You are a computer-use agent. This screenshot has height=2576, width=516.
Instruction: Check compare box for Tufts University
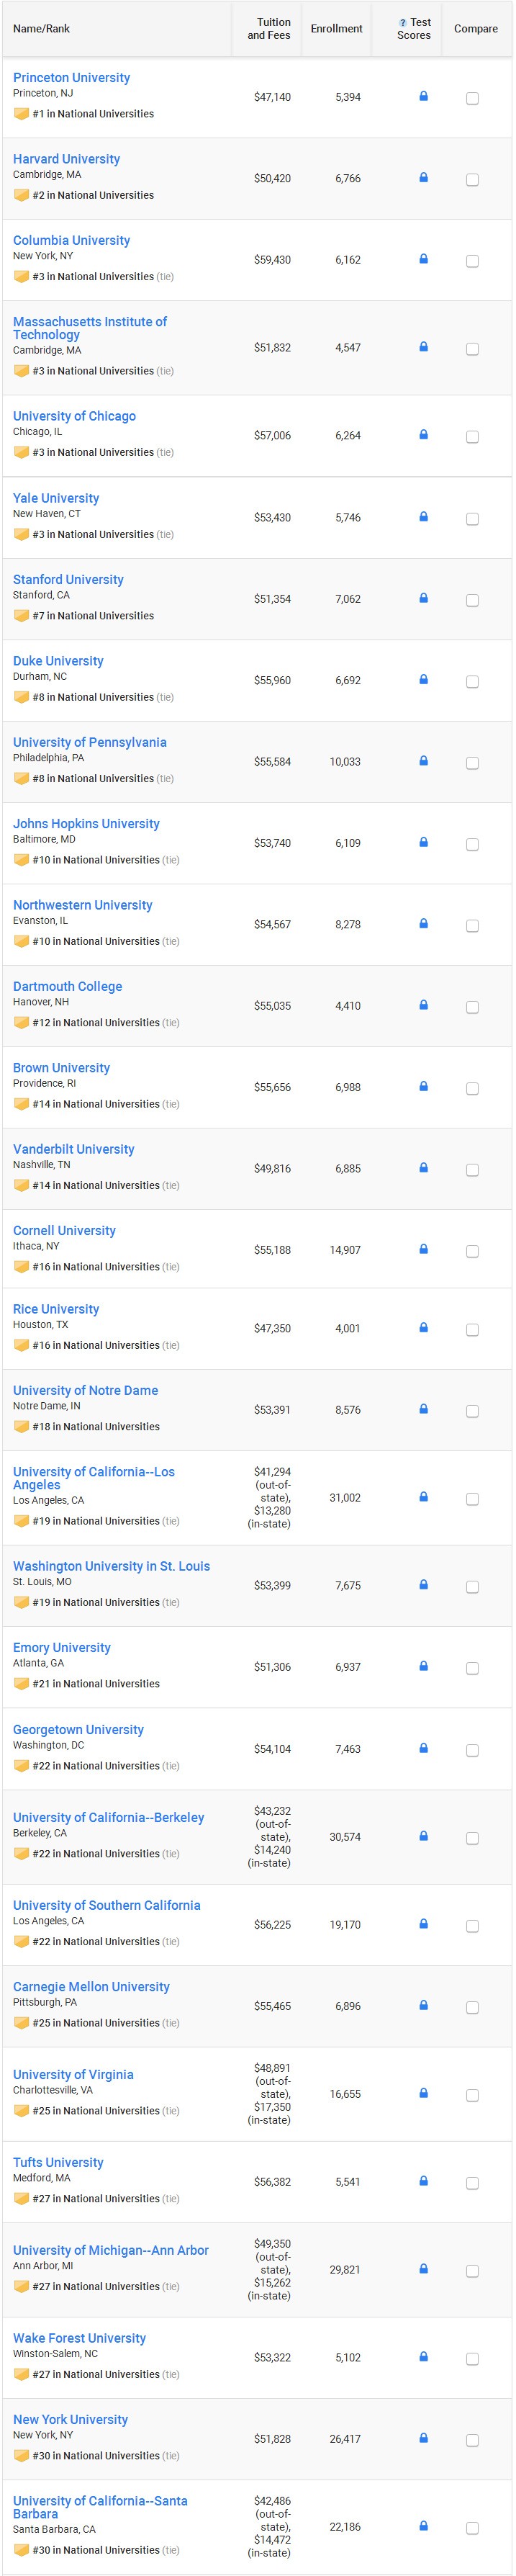tap(472, 2182)
